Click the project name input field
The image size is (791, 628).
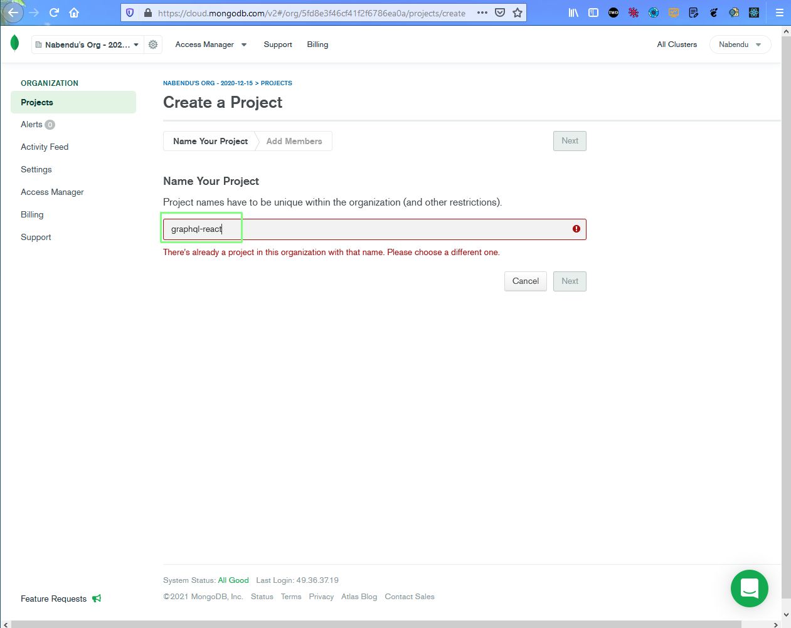coord(374,229)
